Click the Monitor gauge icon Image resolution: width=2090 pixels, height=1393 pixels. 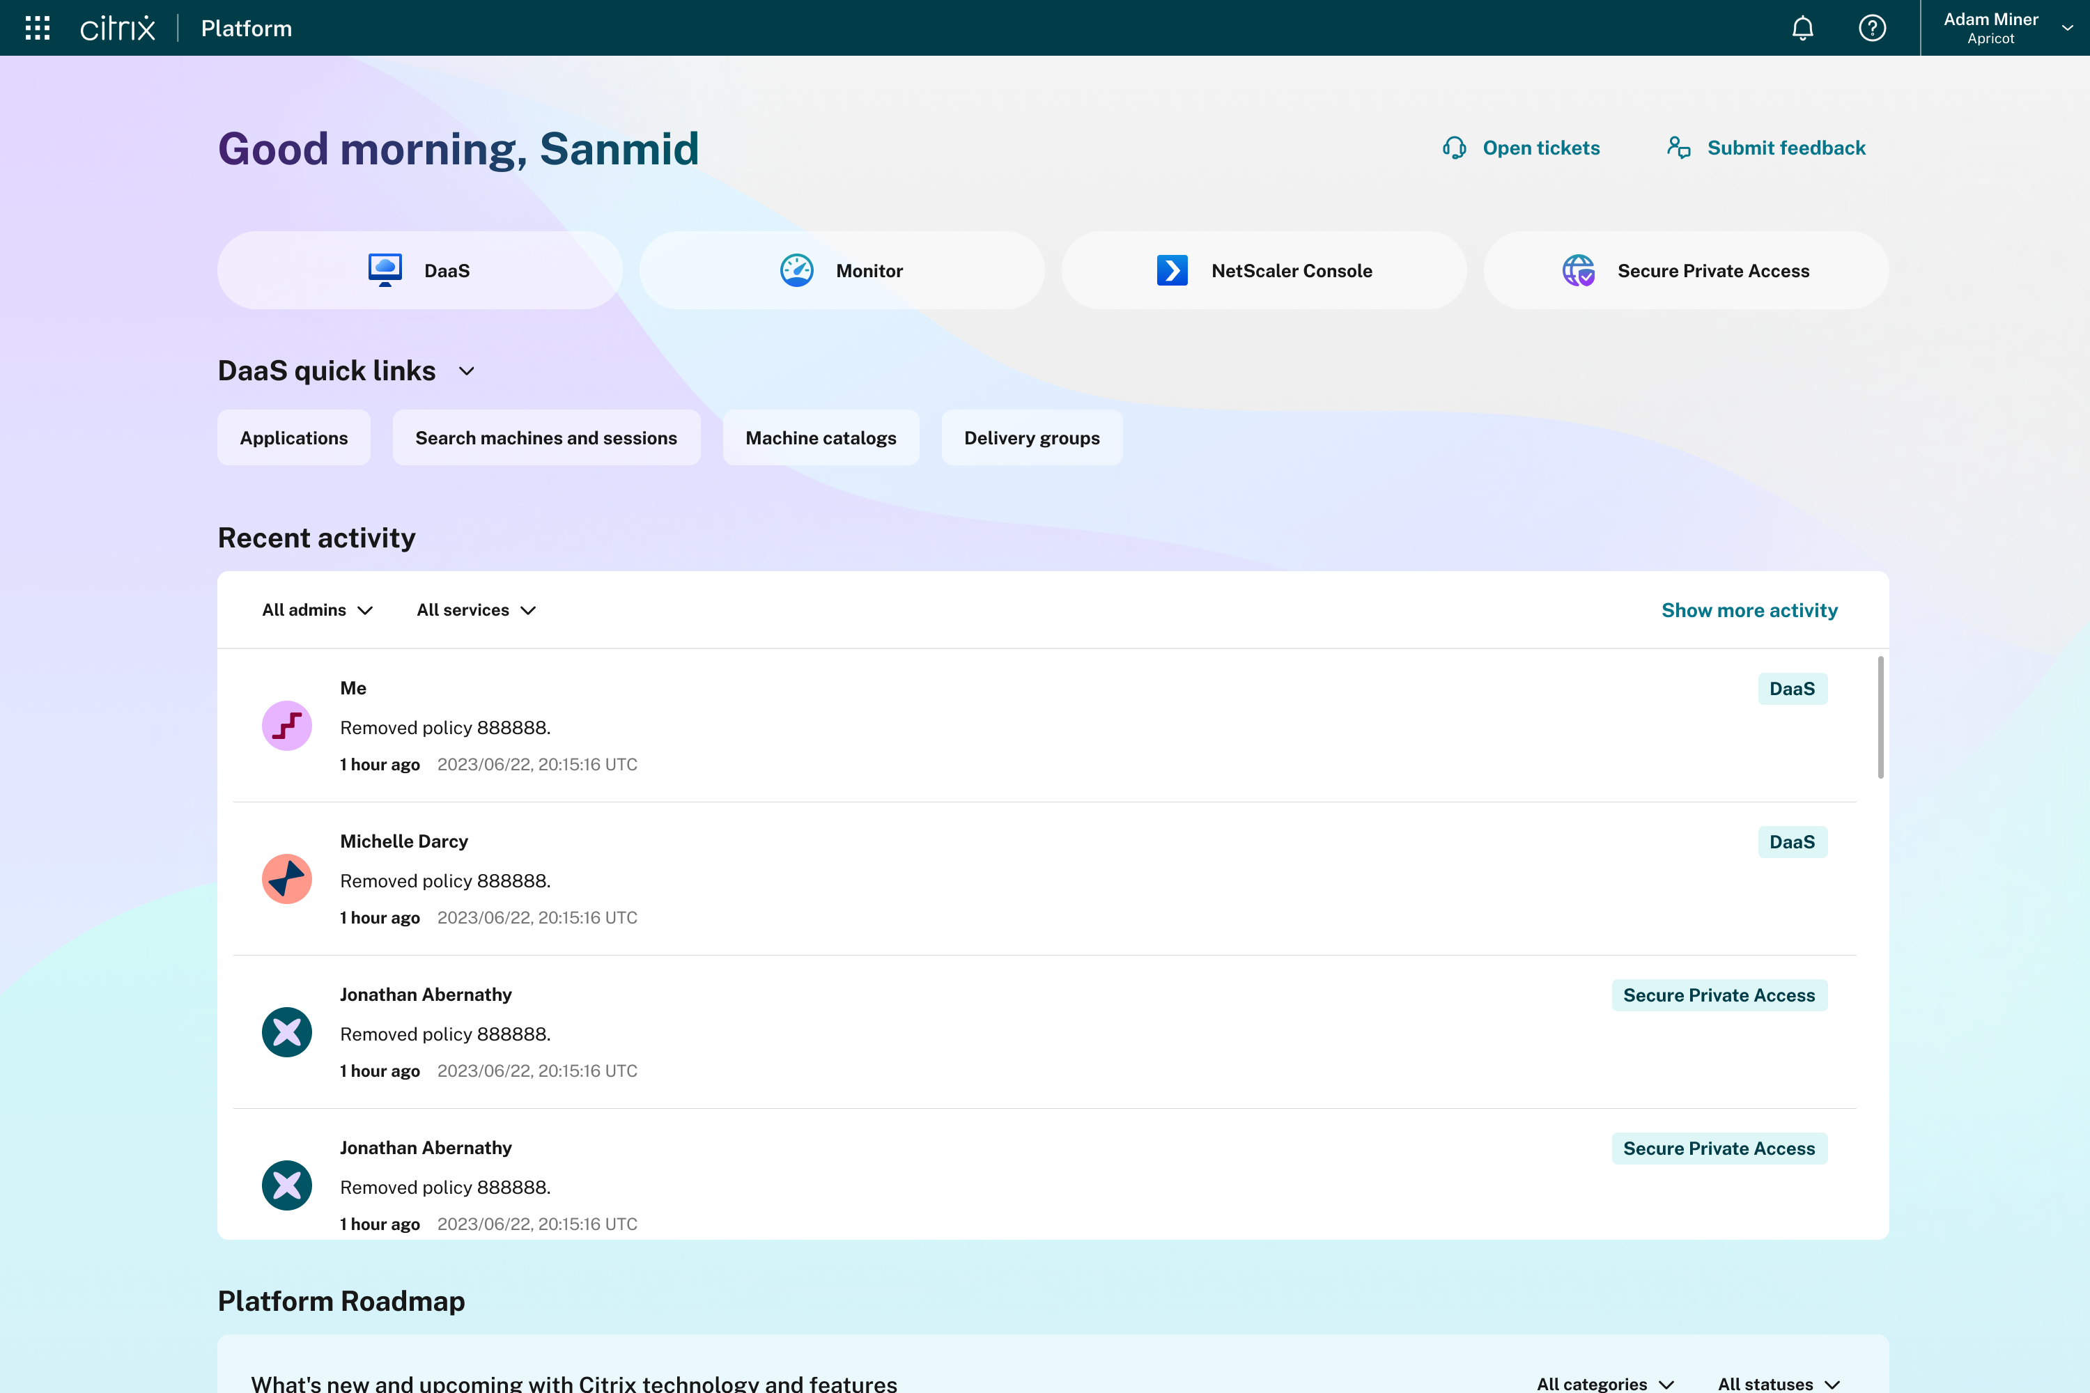pos(796,270)
